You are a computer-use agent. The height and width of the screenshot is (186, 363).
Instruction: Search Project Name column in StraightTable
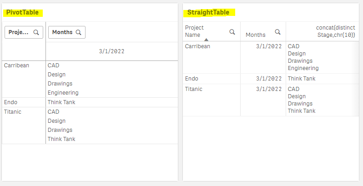tap(232, 31)
